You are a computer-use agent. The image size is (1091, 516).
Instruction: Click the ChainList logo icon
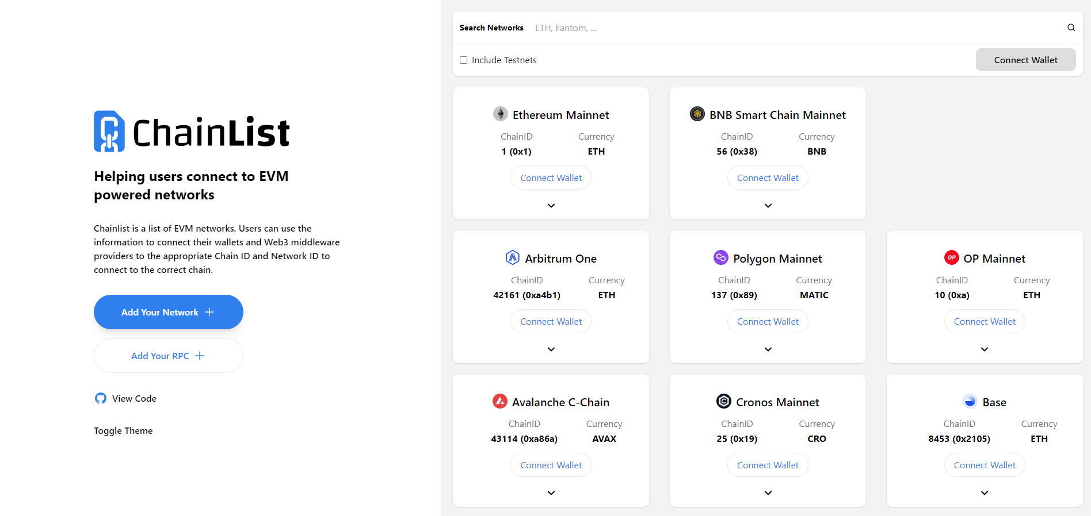109,131
